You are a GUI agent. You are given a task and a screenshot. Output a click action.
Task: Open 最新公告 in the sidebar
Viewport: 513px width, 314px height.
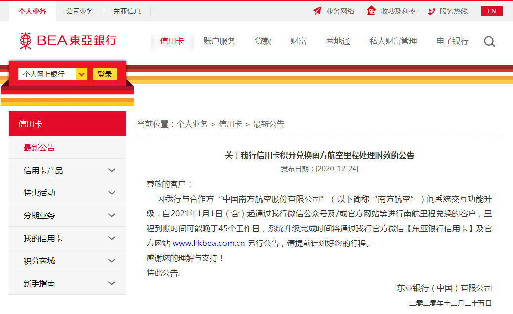[x=39, y=148]
